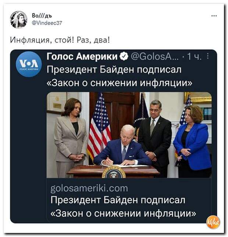Click the @GolosA... handle
Image resolution: width=228 pixels, height=237 pixels.
click(155, 57)
